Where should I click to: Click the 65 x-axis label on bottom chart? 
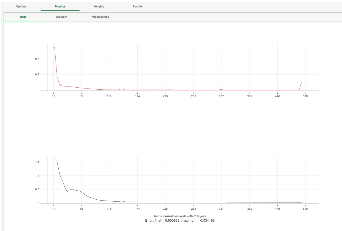click(81, 209)
